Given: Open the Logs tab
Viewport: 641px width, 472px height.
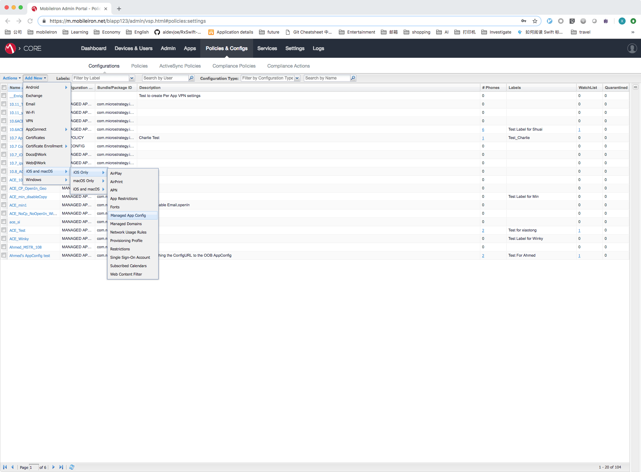Looking at the screenshot, I should click(x=318, y=48).
